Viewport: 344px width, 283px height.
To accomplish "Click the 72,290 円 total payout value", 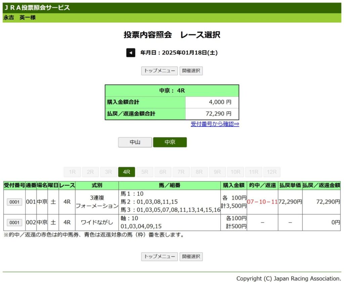I will (218, 114).
